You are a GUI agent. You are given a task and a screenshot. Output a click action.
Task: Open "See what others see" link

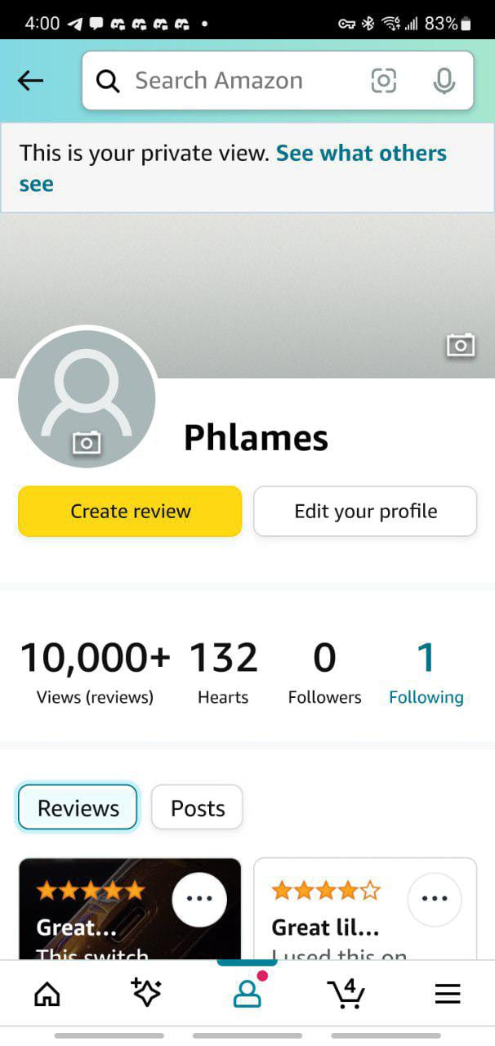361,153
